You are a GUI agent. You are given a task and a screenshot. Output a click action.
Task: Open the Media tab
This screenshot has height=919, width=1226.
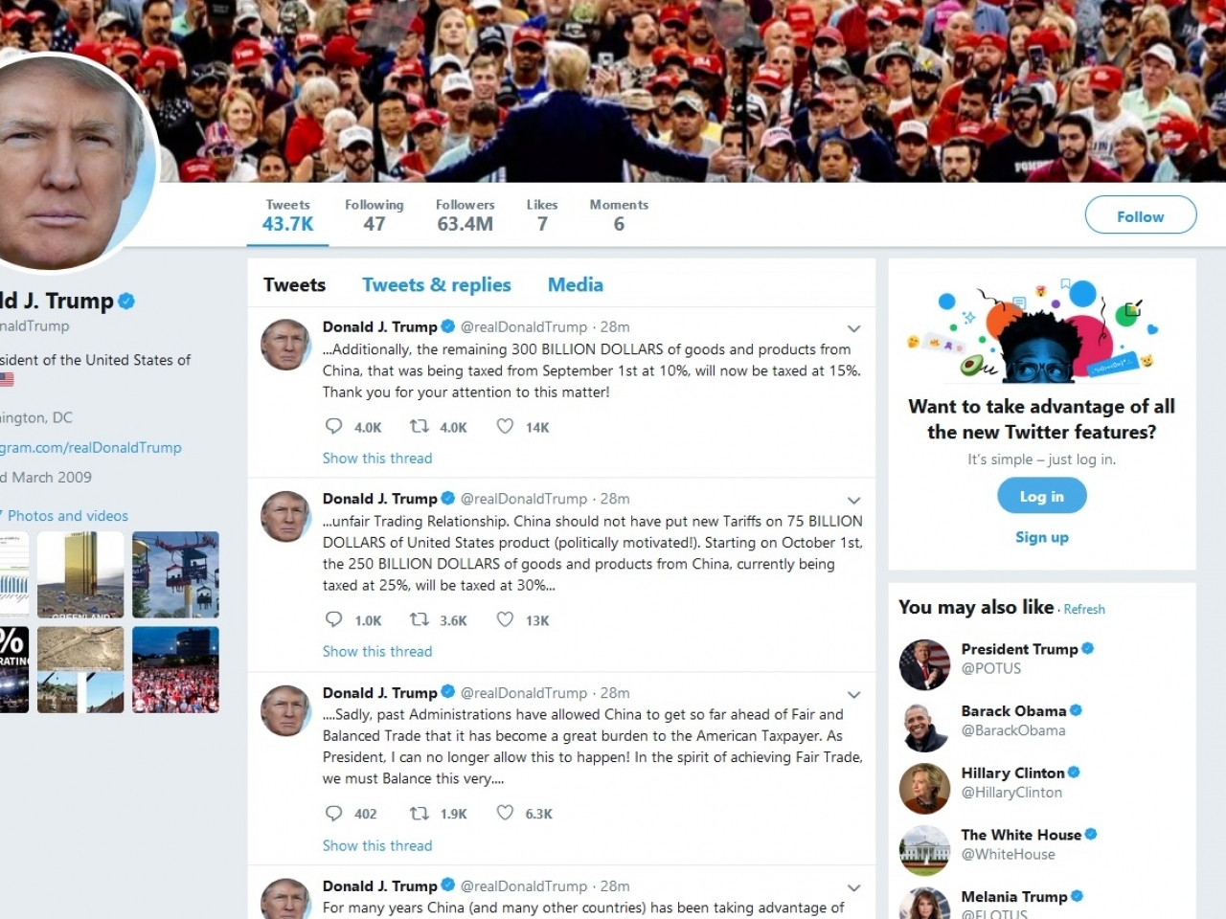point(576,284)
